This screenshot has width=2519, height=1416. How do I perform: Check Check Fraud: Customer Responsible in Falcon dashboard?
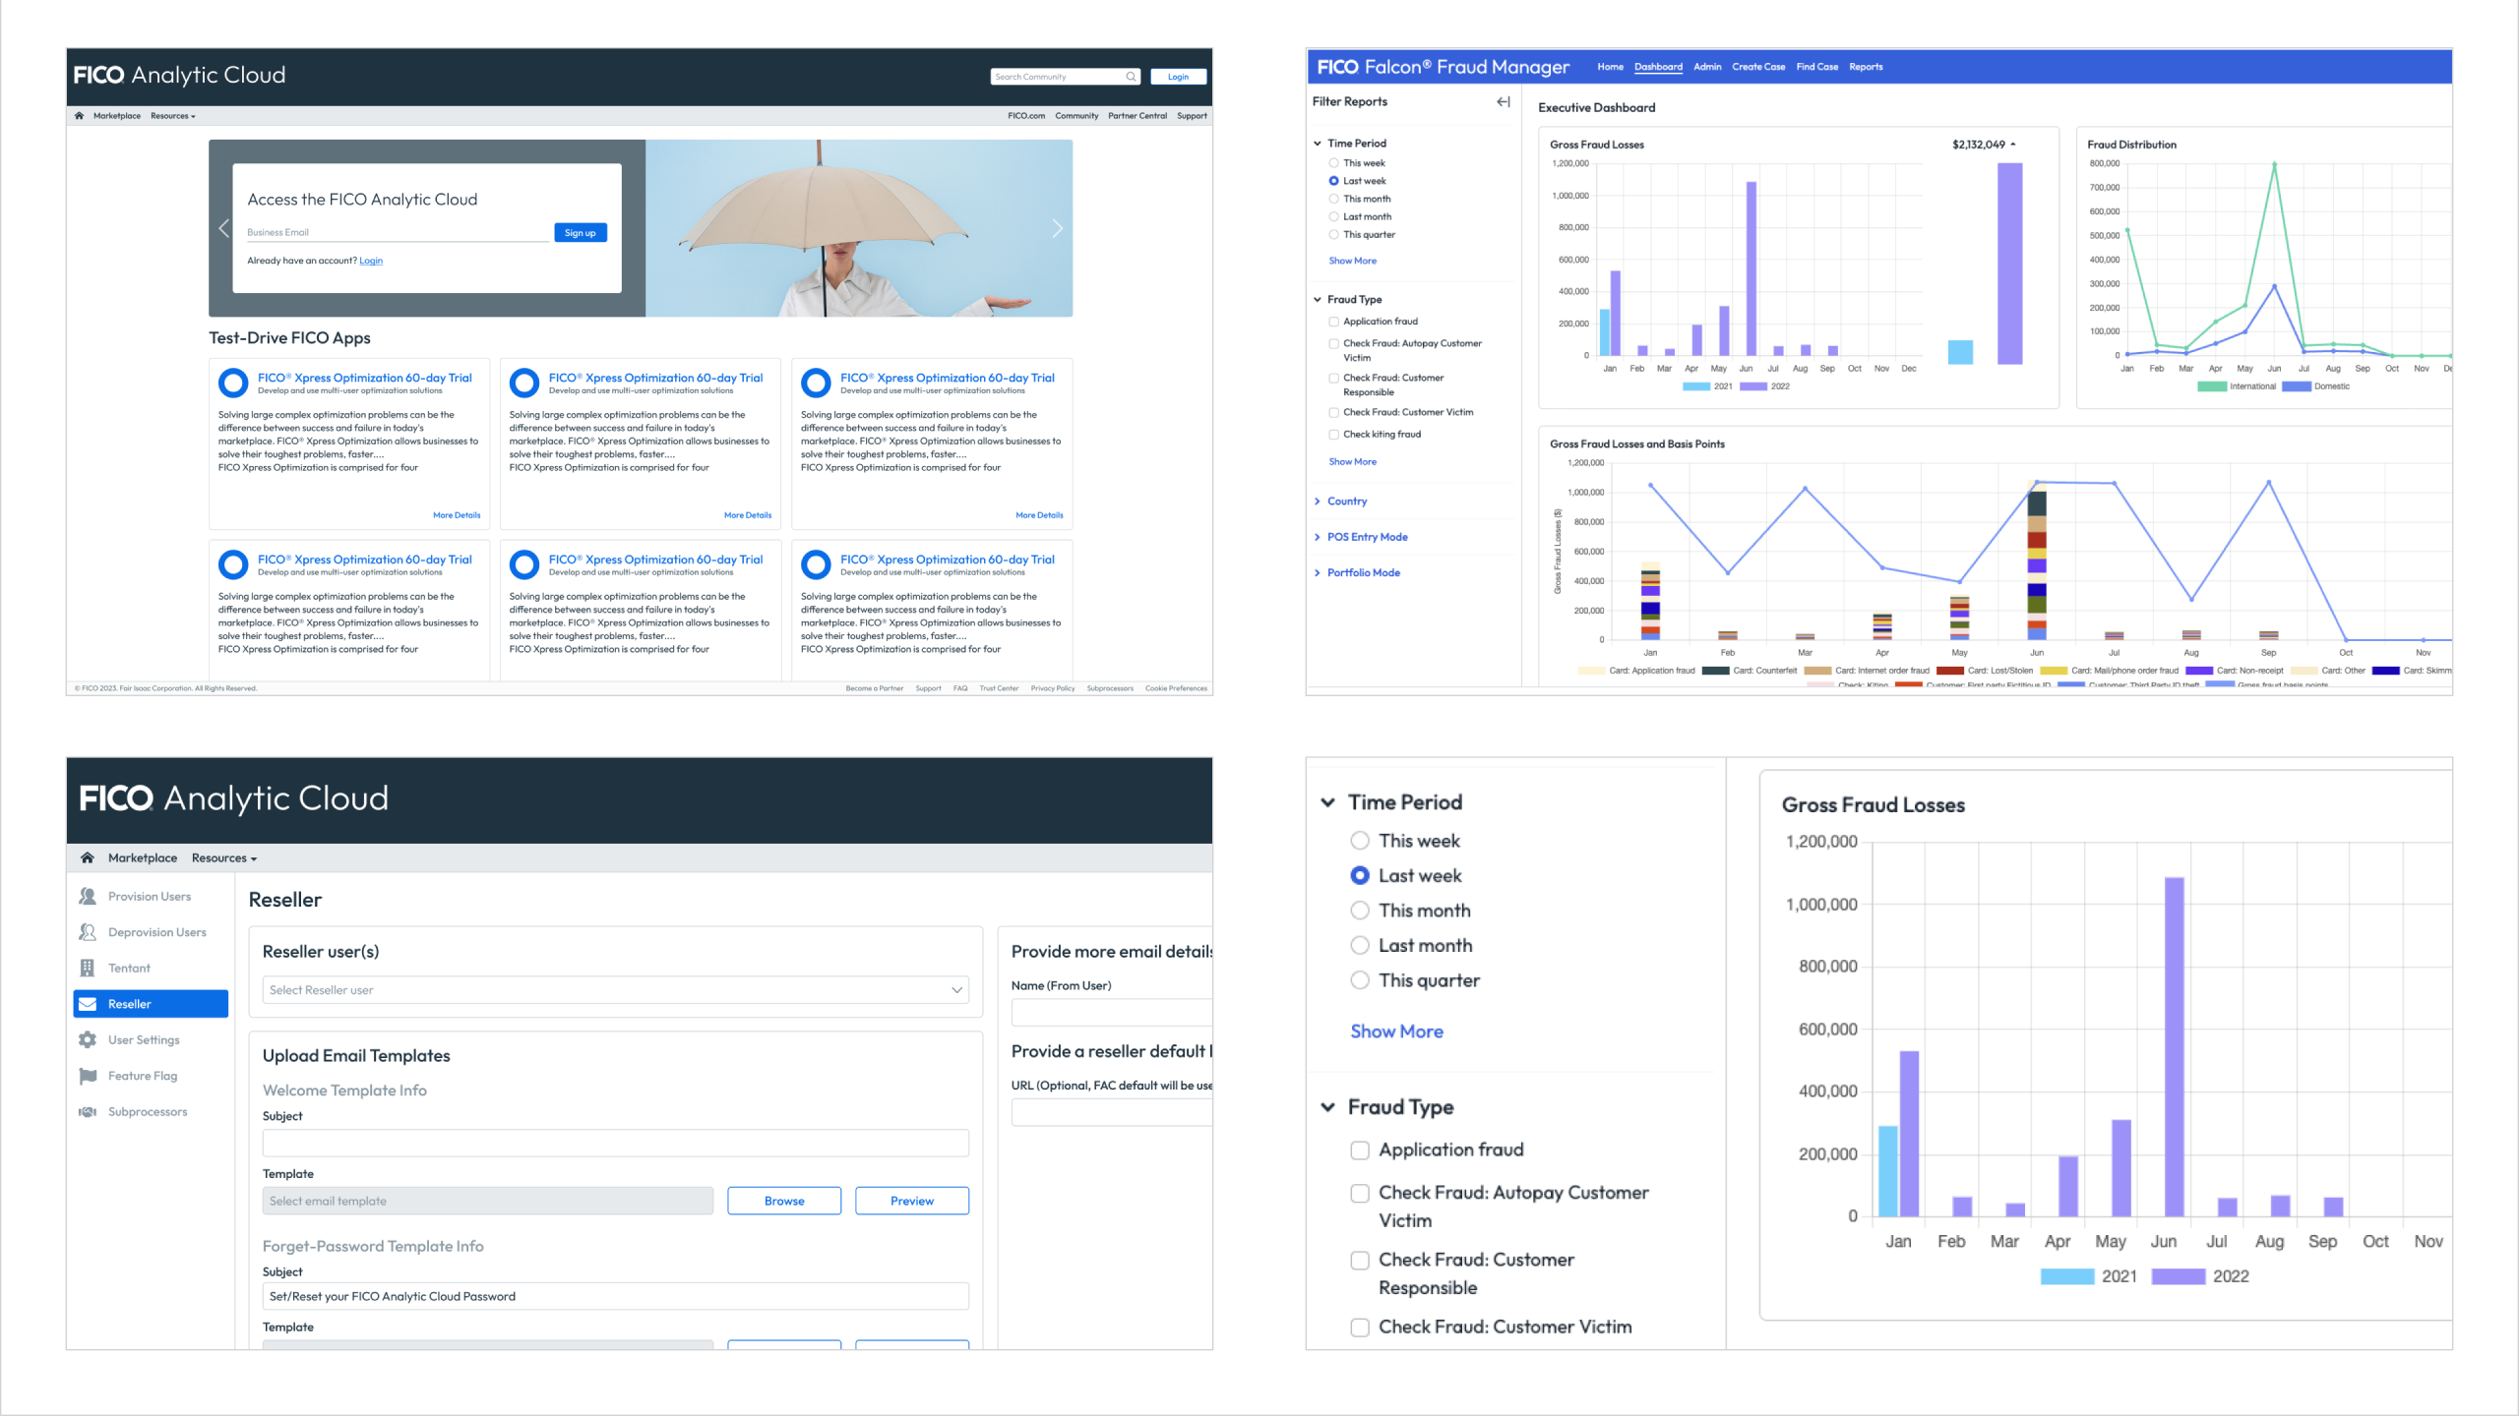click(1334, 378)
